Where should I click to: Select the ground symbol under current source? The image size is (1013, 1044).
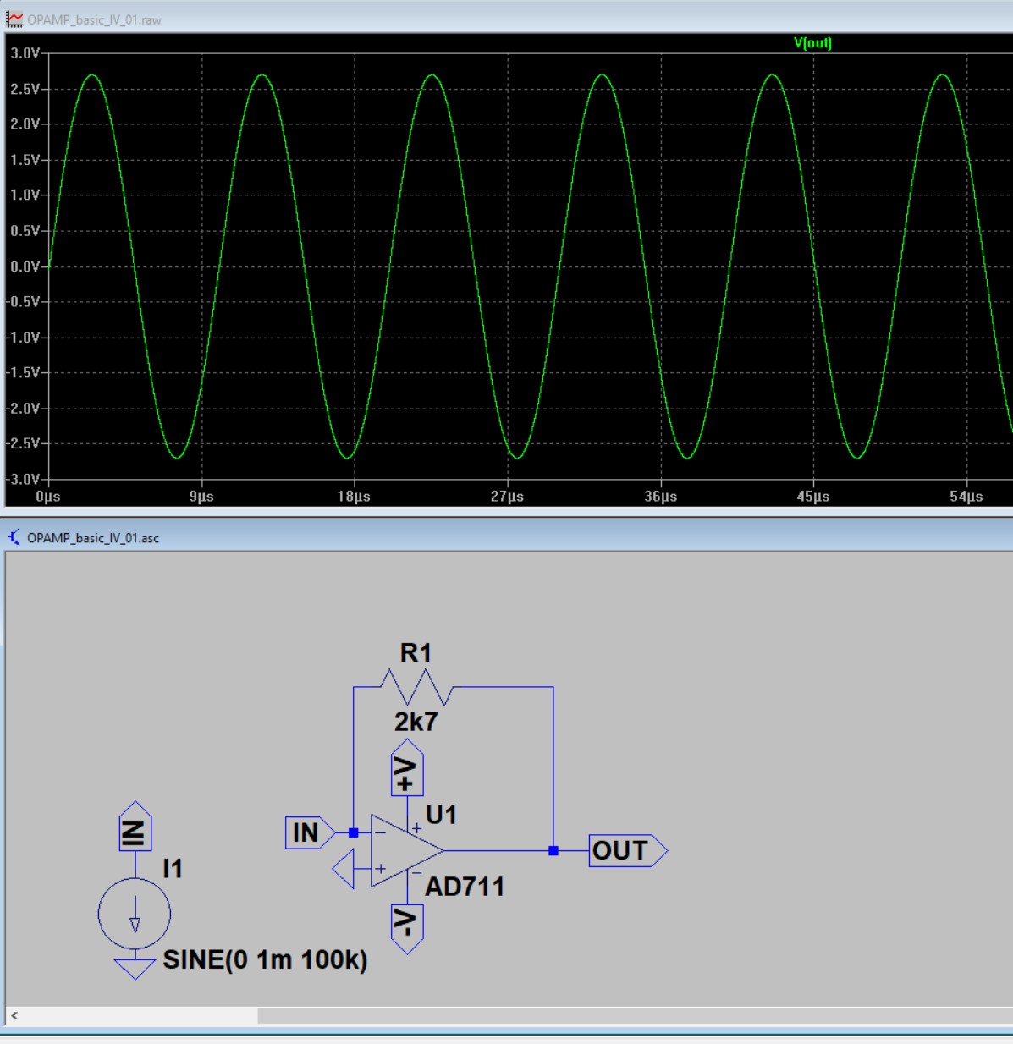pos(135,969)
